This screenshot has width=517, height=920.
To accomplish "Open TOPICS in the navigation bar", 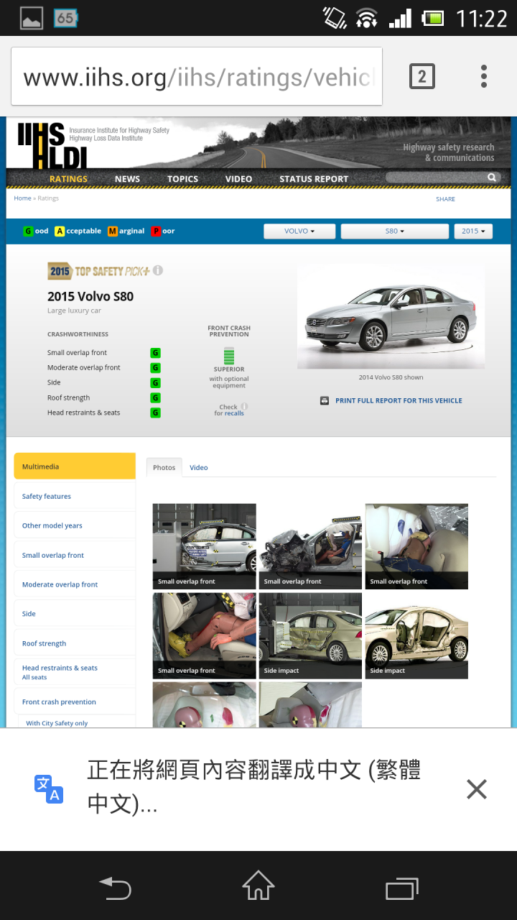I will pos(182,179).
